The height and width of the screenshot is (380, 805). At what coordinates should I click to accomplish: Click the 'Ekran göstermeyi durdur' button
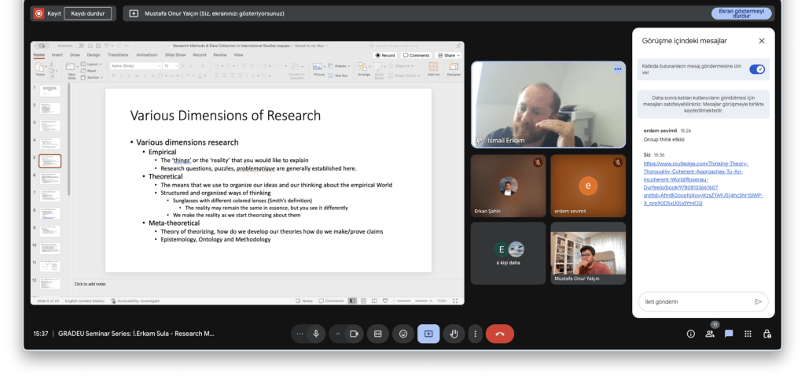741,13
